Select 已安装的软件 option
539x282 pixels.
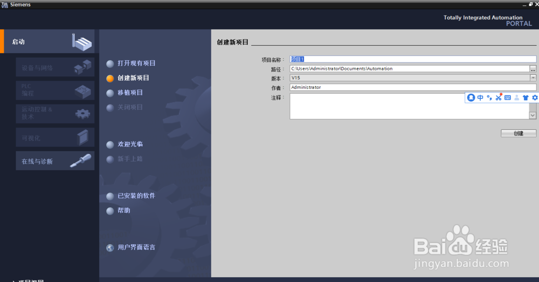131,196
